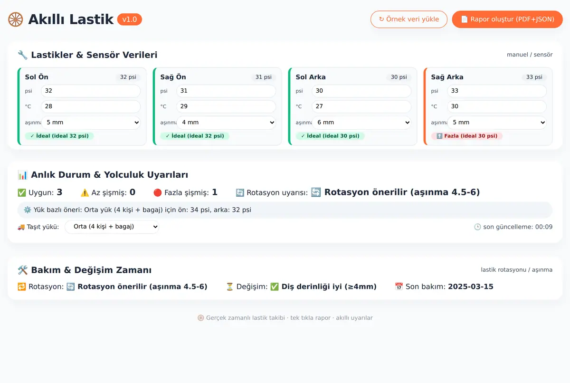Click the Diş derinliği iyi (≥4mm) text

tap(329, 287)
